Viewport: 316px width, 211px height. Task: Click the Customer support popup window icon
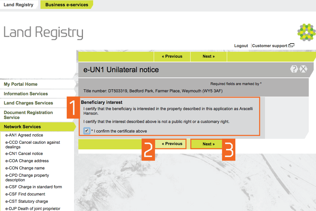point(291,45)
